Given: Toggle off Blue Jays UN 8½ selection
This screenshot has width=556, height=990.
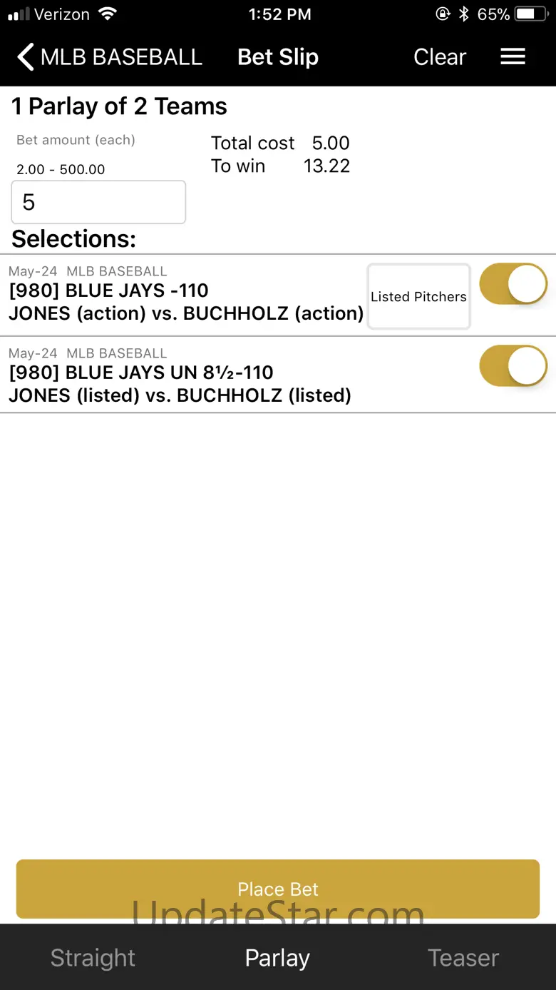Looking at the screenshot, I should [513, 365].
